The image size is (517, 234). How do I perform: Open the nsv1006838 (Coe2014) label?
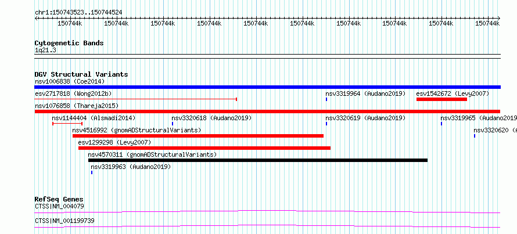pyautogui.click(x=70, y=81)
